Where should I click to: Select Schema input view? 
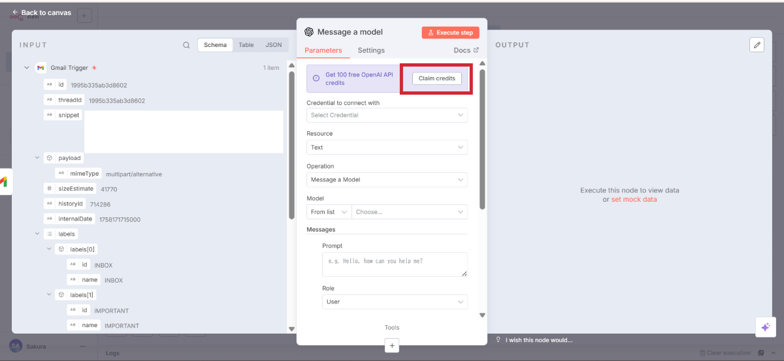point(216,45)
